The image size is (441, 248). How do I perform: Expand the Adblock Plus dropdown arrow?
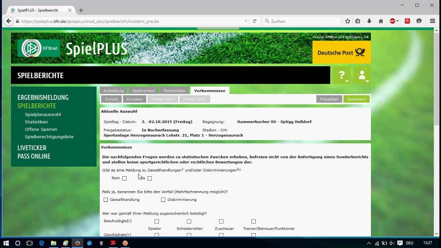(x=398, y=21)
